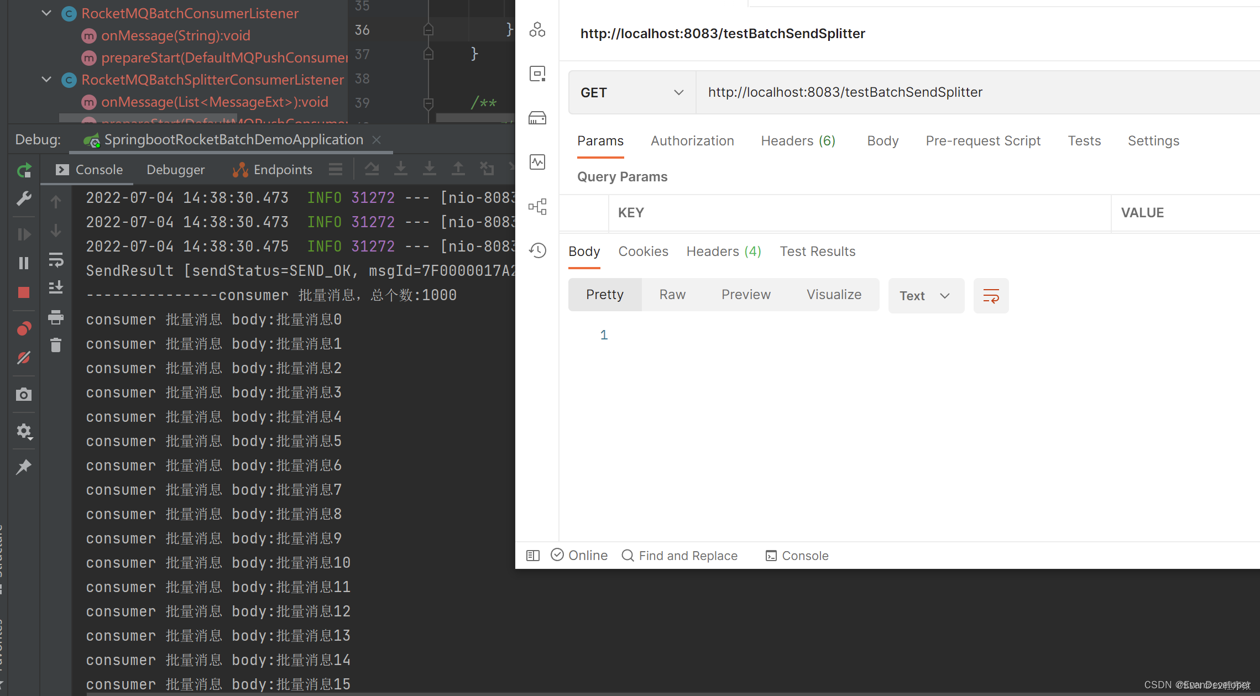Rerun the SpringbootRocketBatchDemoApplication debug session
The image size is (1260, 696).
point(24,170)
